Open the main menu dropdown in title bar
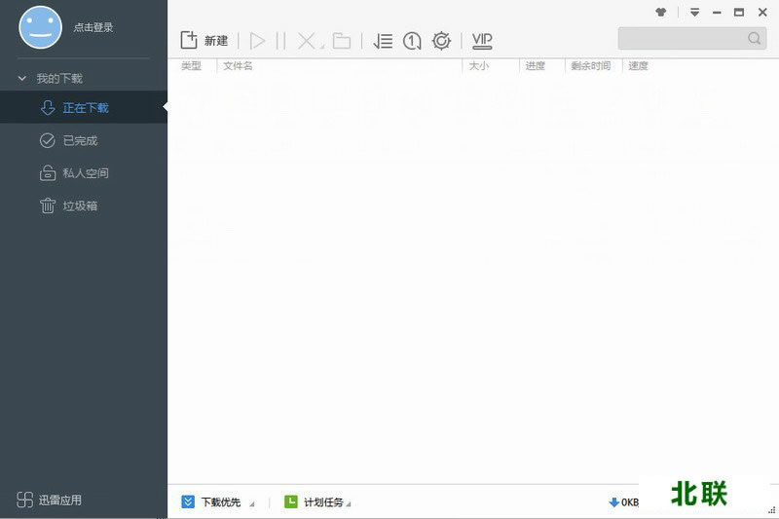This screenshot has height=519, width=779. (695, 13)
